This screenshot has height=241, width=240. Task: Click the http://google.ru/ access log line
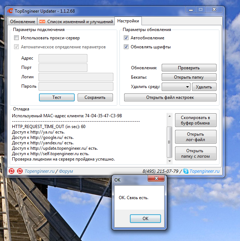(x=43, y=137)
